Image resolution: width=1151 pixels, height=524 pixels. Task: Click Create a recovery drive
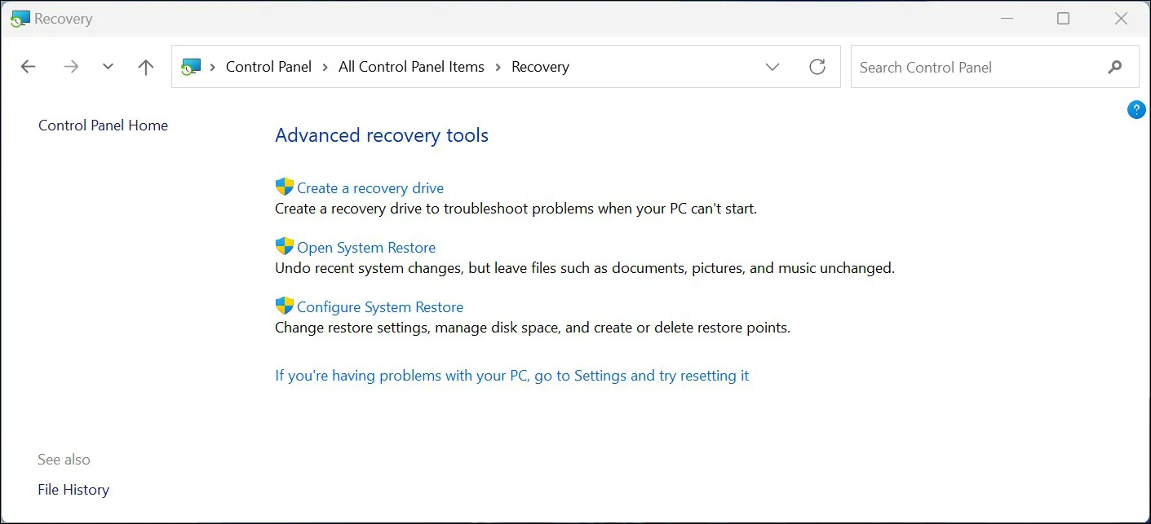(x=370, y=187)
